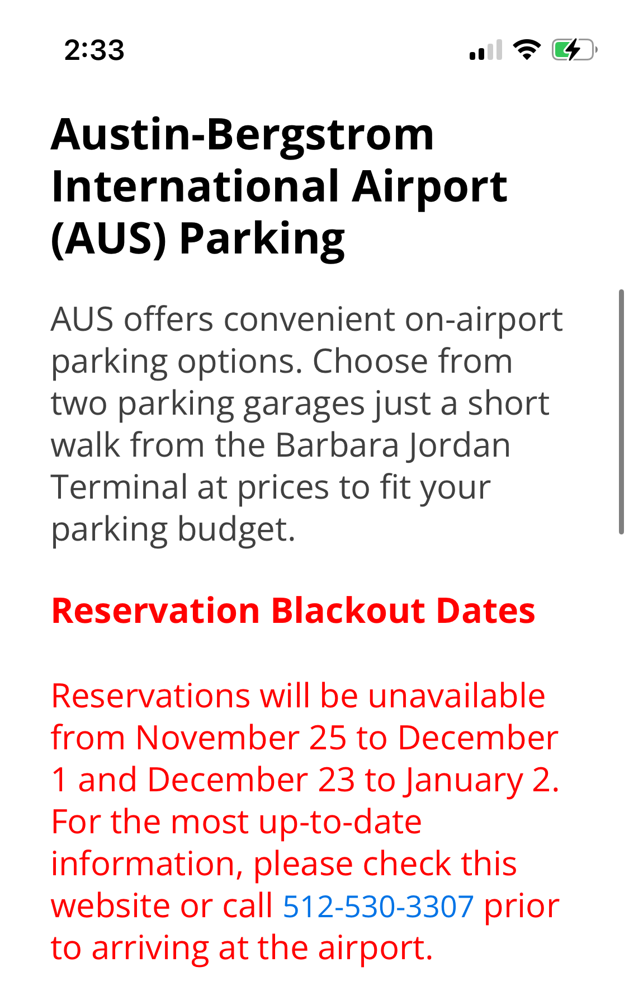Screen dimensions: 629x995
Task: Tap the "(AUS) Parking" title line
Action: [x=198, y=239]
